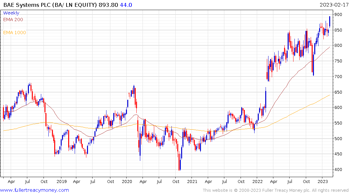Open the www.fullertreacymoney.com link
The height and width of the screenshot is (195, 349).
tap(34, 190)
